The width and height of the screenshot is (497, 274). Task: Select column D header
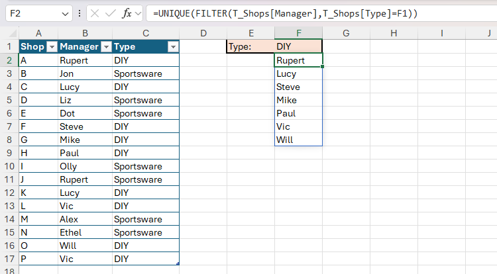tap(203, 33)
